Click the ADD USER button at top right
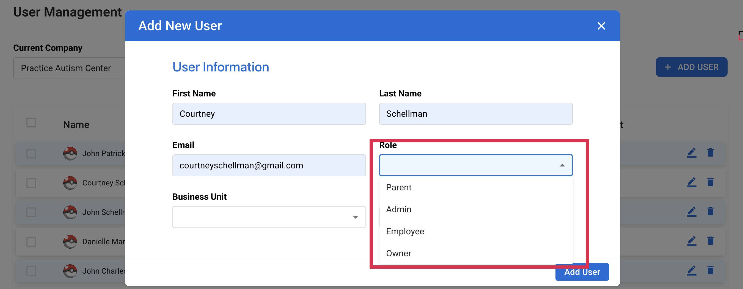This screenshot has height=289, width=743. (692, 67)
